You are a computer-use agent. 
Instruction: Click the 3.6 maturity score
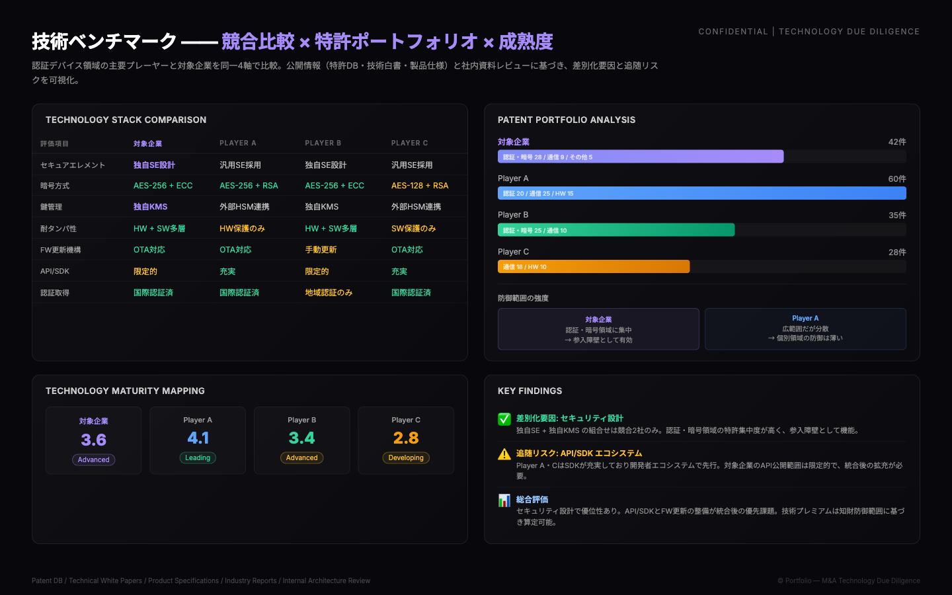tap(93, 440)
